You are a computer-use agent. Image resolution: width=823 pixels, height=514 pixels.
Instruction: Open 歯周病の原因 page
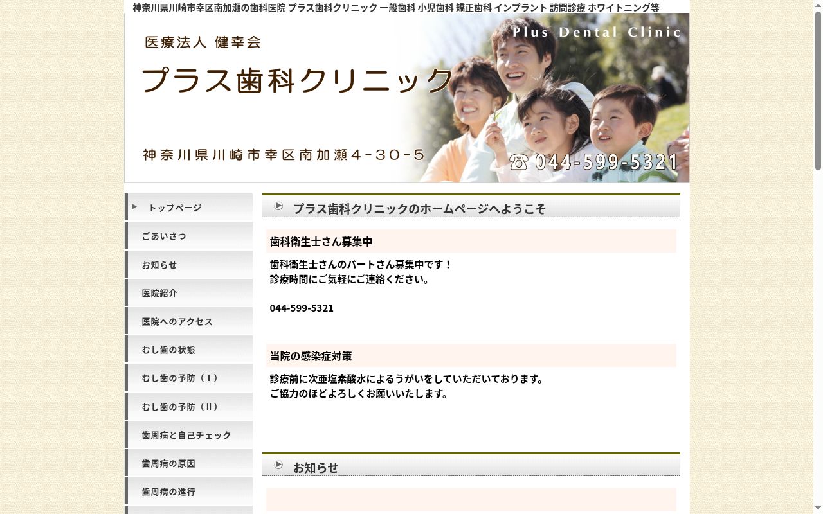[189, 463]
